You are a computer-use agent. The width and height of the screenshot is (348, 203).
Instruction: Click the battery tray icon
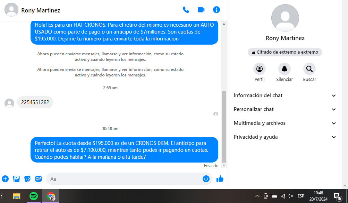point(274,196)
